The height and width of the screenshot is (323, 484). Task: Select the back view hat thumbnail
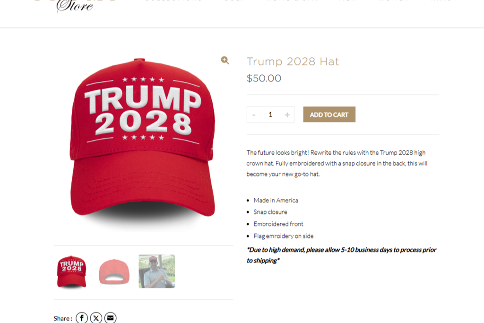pyautogui.click(x=114, y=272)
